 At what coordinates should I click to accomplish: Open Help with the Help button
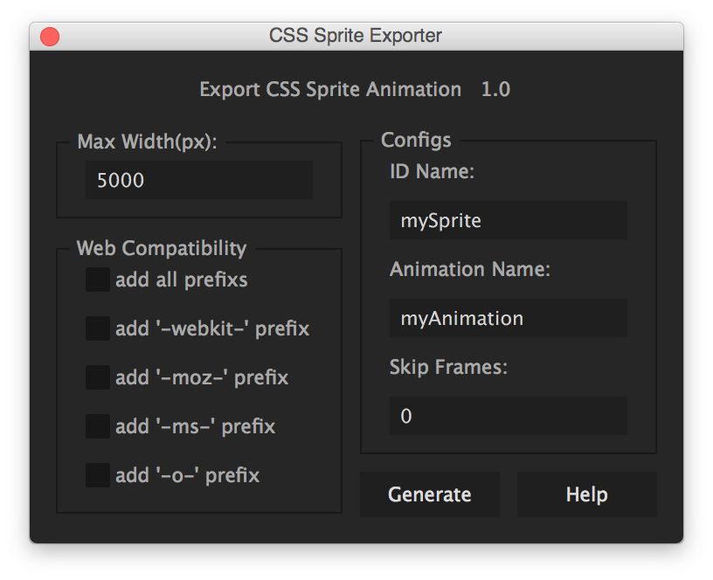pos(586,494)
